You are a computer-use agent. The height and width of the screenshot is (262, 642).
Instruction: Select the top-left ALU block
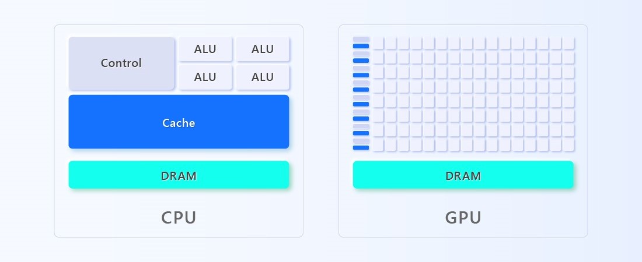coord(205,49)
